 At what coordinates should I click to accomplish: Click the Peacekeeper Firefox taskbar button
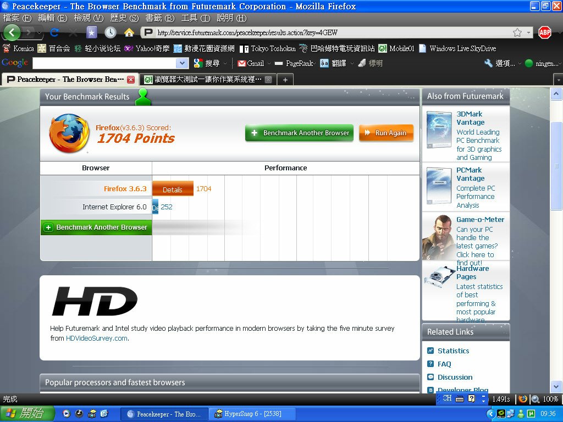click(164, 414)
